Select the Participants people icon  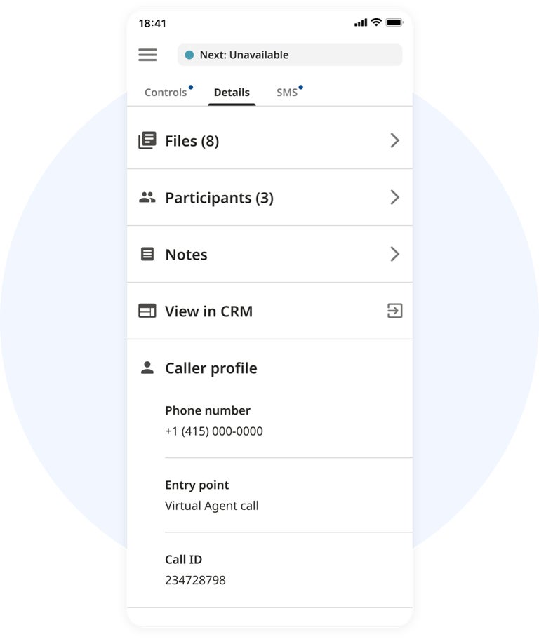tap(147, 197)
